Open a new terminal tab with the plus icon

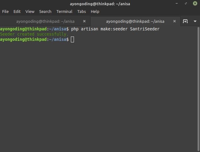click(x=185, y=21)
